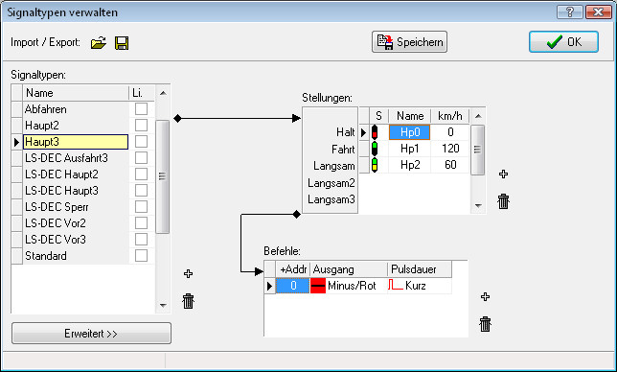
Task: Click the Signaltypen list down arrow
Action: pos(163,305)
